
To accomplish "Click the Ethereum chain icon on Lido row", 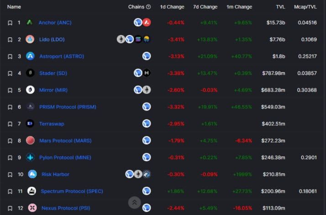I will (x=121, y=39).
